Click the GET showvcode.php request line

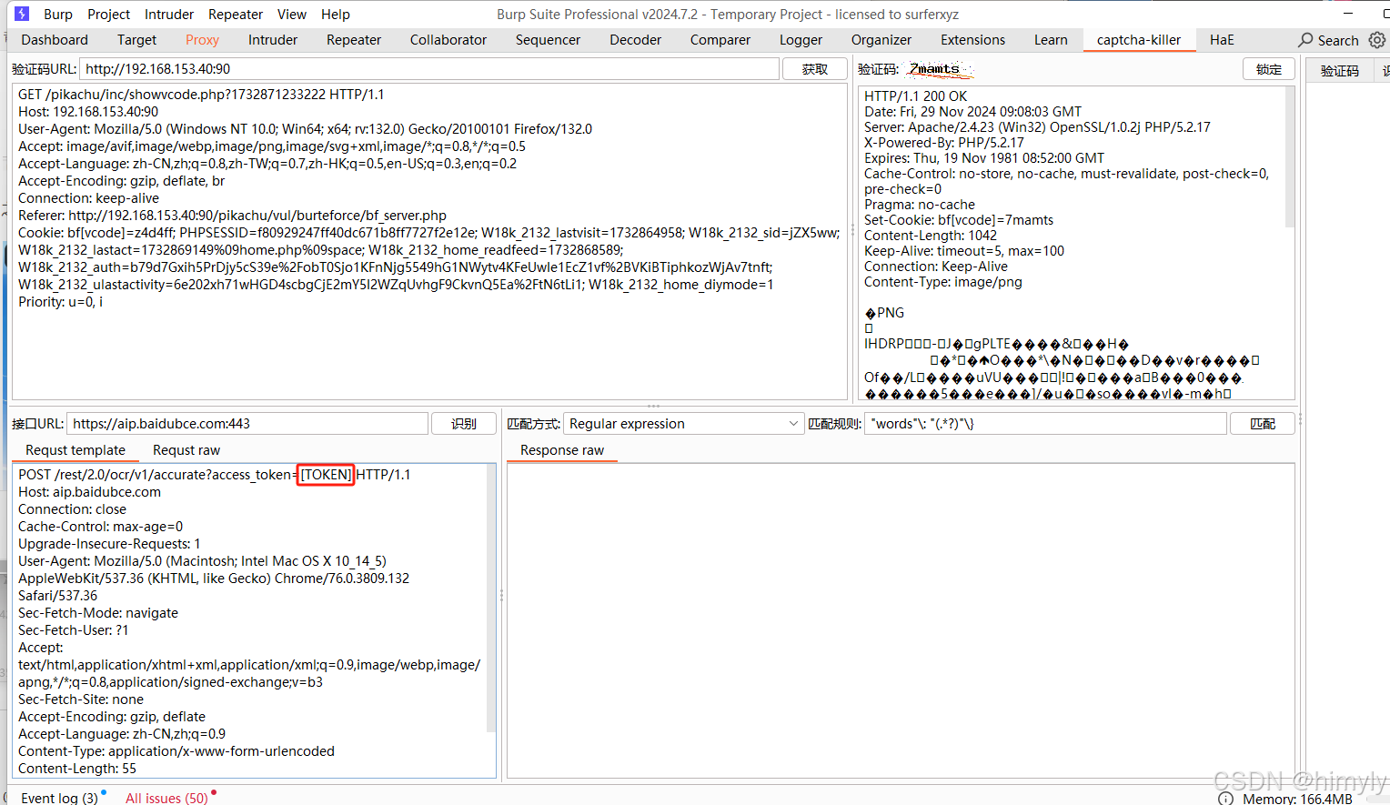[201, 95]
